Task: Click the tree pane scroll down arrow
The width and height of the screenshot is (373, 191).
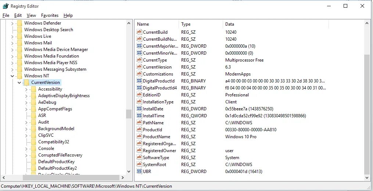Action: [129, 171]
